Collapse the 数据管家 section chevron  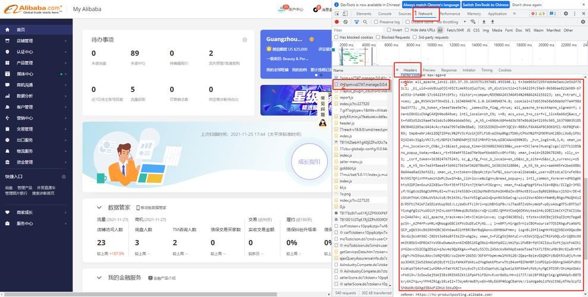pyautogui.click(x=99, y=207)
